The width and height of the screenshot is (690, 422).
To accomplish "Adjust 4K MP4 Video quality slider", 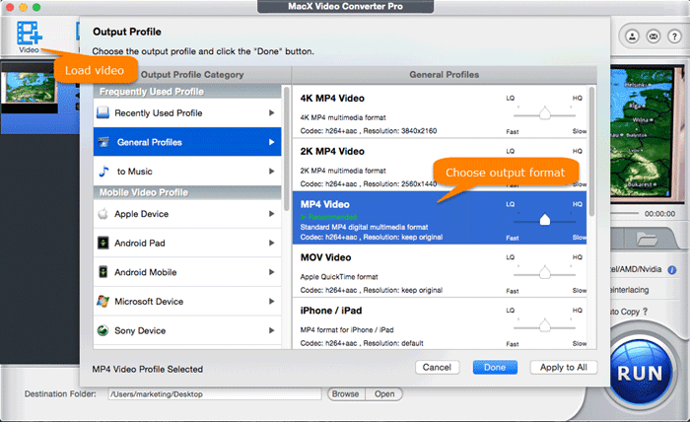I will click(545, 113).
